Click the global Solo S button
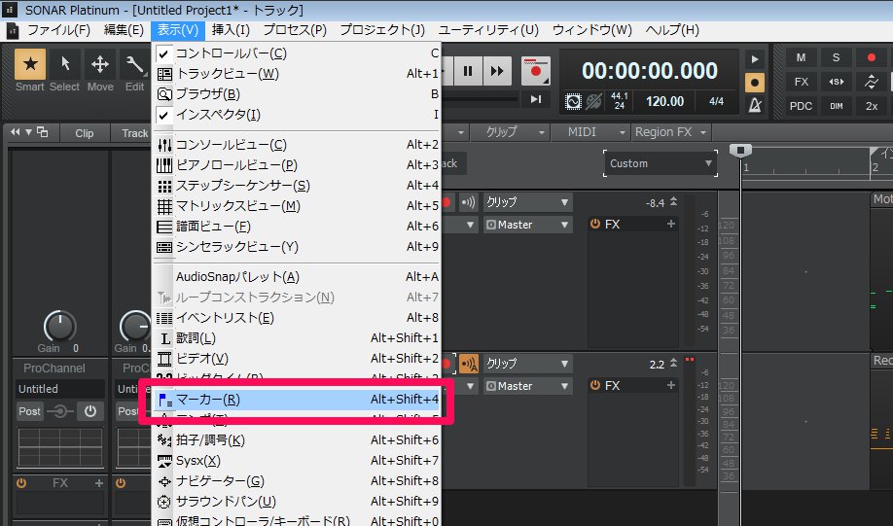Screen dimensions: 893x526 click(836, 57)
